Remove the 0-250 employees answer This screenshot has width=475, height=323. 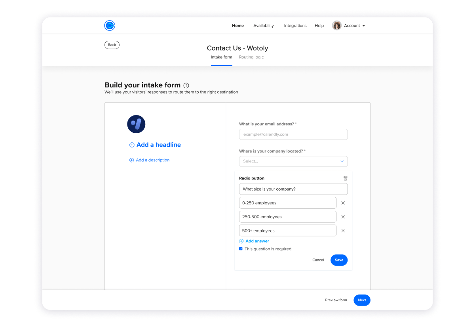click(343, 203)
